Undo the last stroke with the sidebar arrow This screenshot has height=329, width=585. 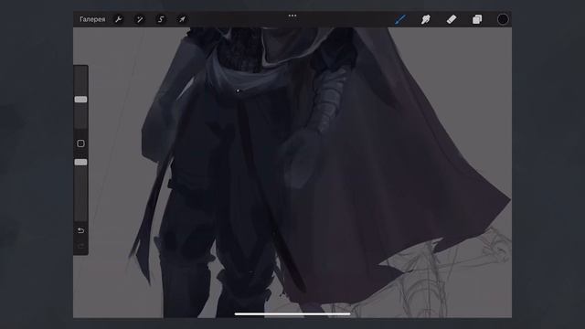pyautogui.click(x=80, y=230)
